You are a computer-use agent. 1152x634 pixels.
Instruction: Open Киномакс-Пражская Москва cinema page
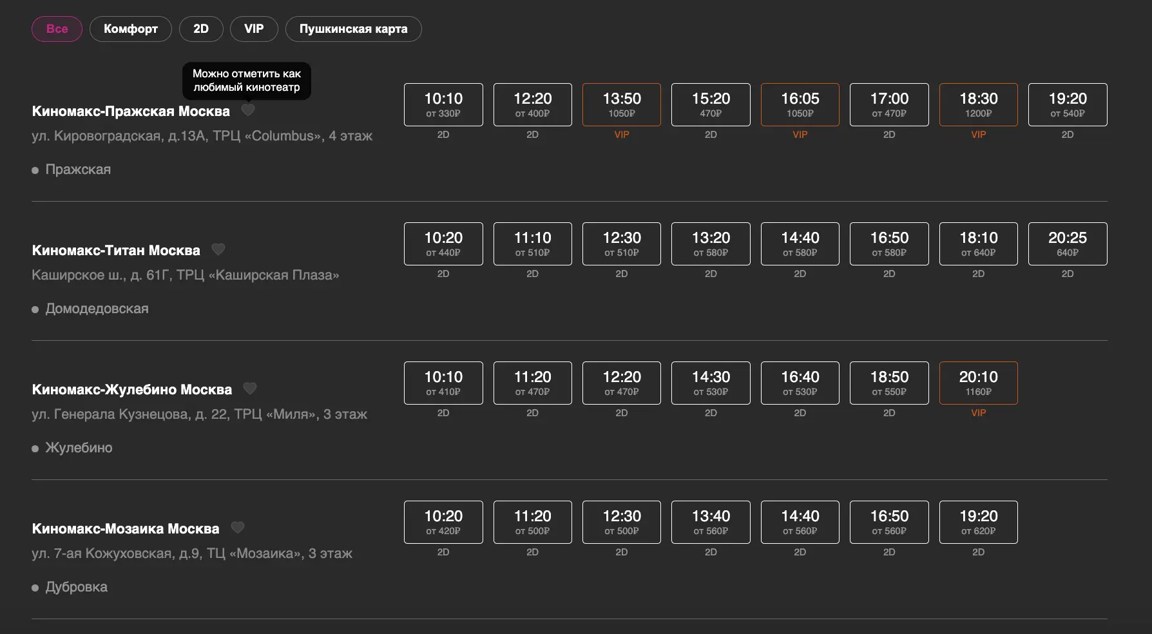(131, 111)
